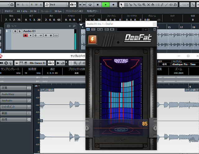Stop playback in main transport

pos(98,5)
